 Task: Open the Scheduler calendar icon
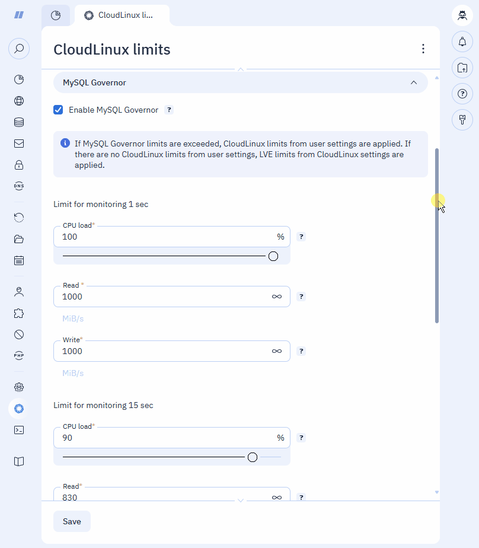[19, 261]
